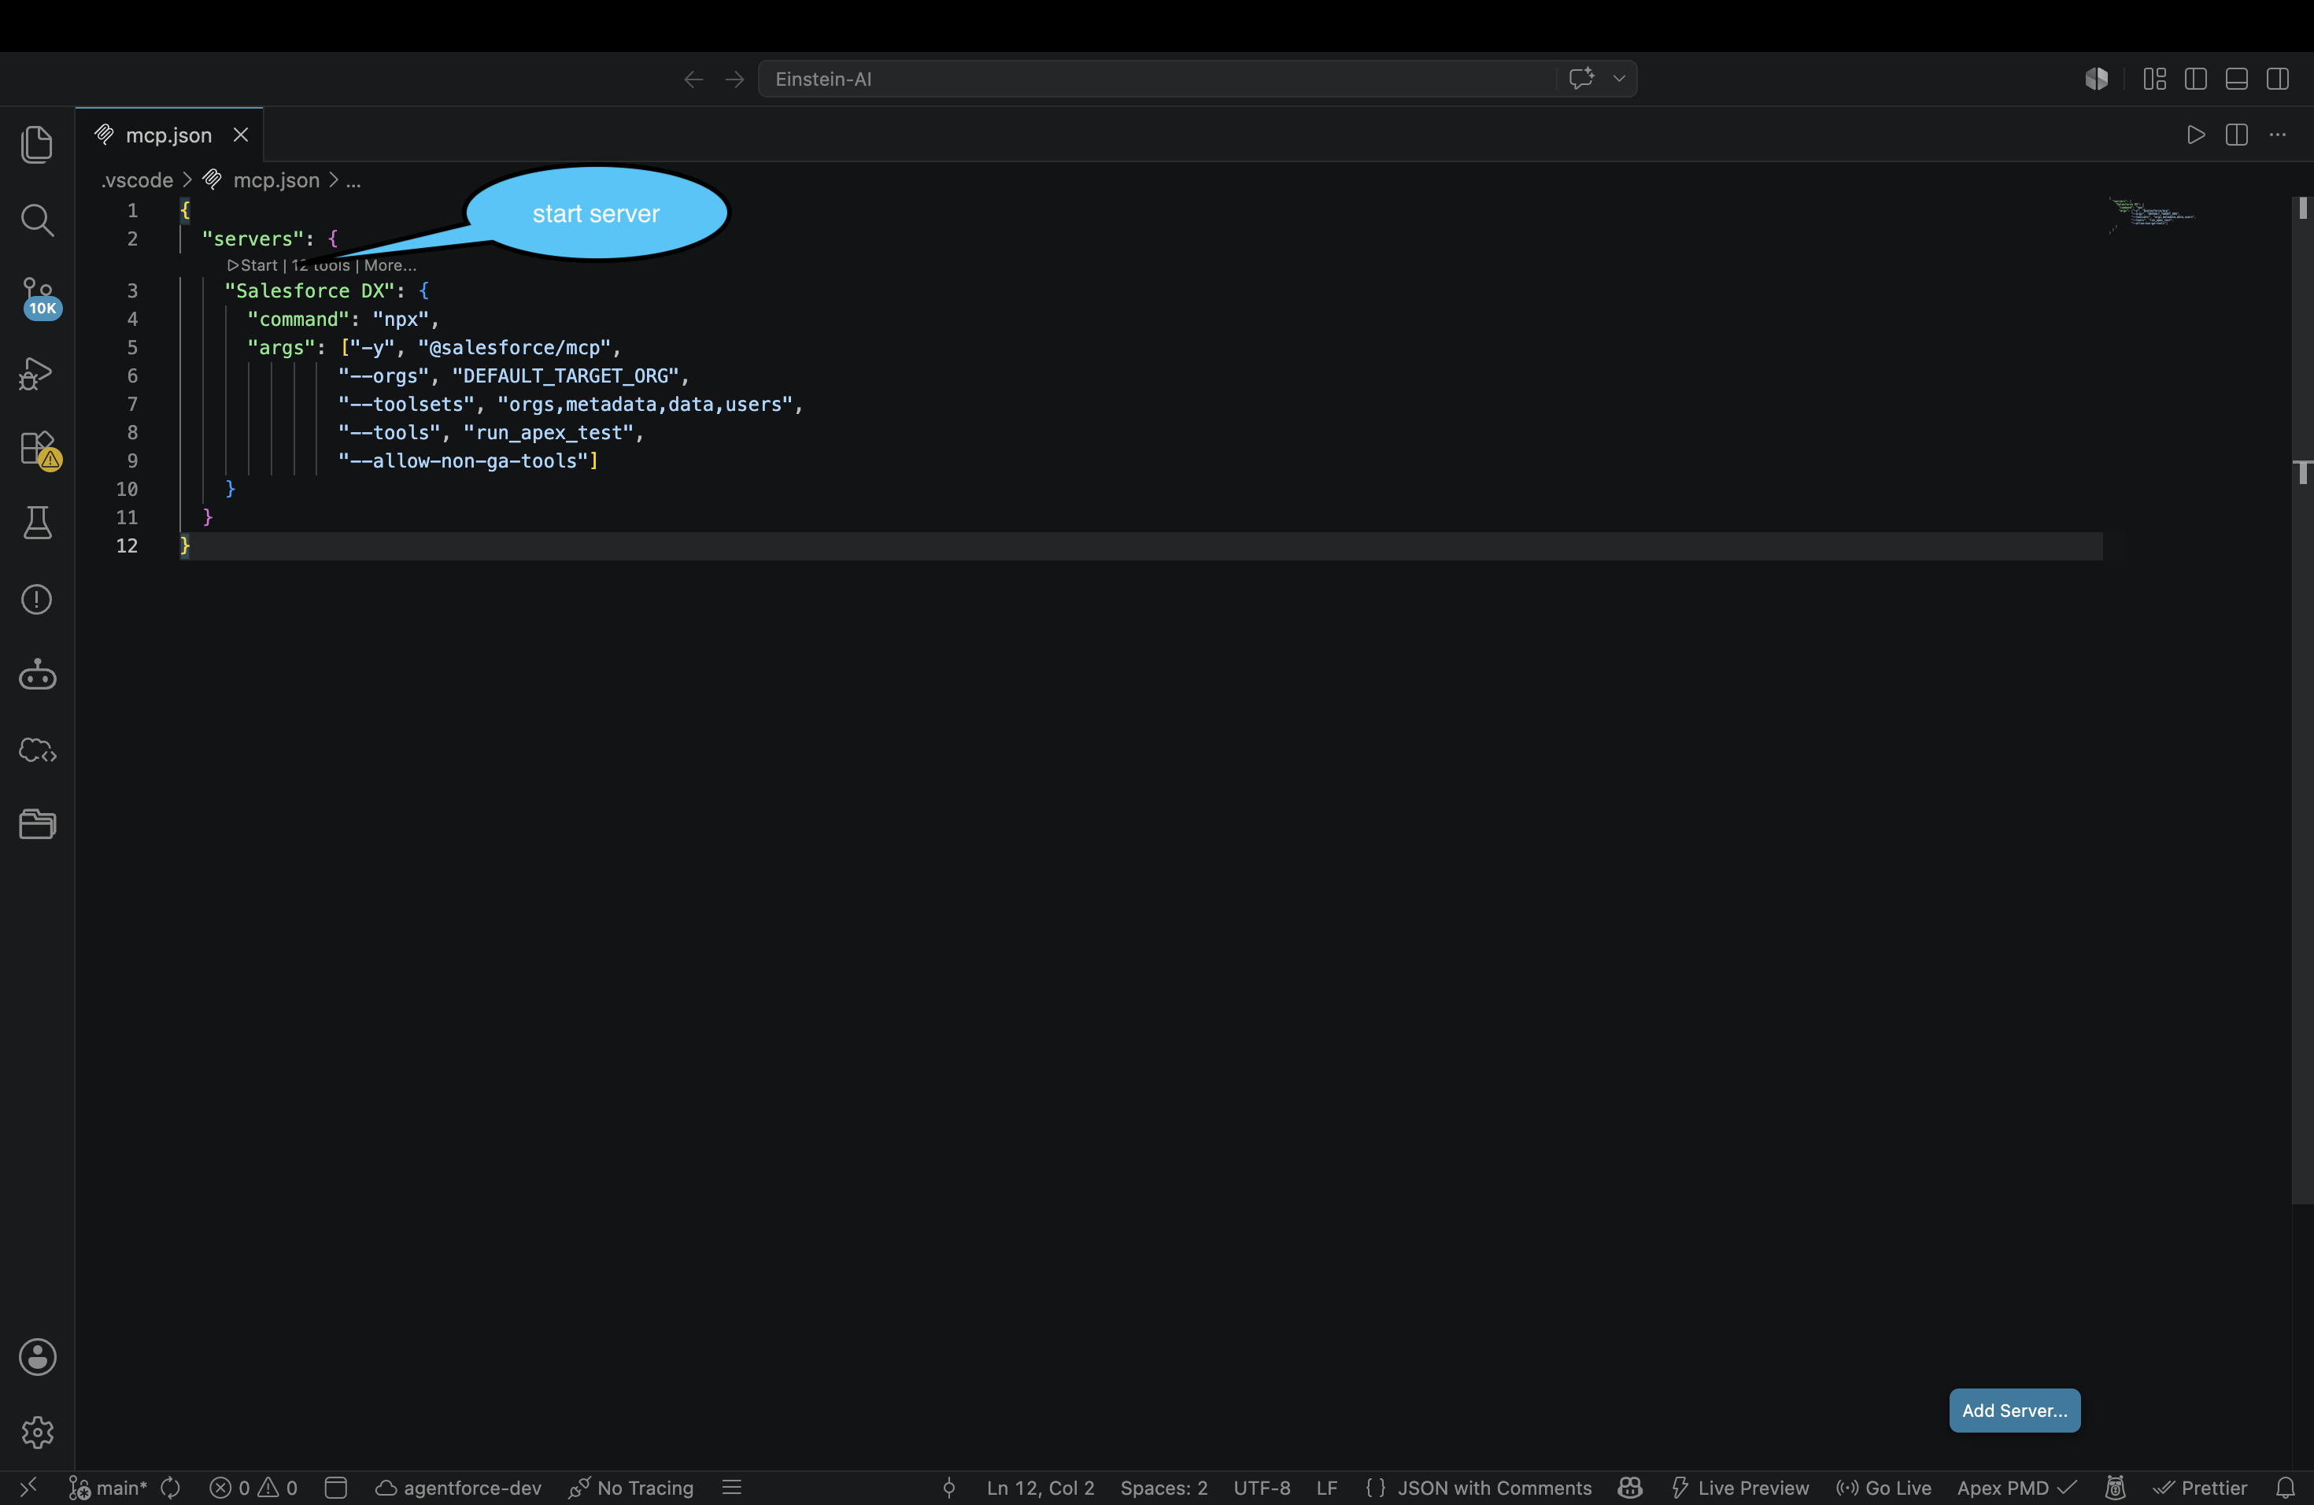
Task: Click Start in the server code lens
Action: tap(253, 265)
